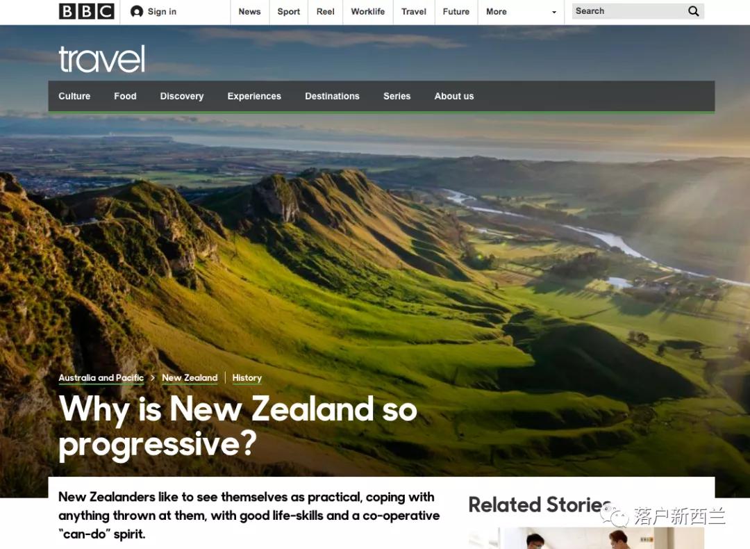The image size is (750, 549).
Task: Open the History category link
Action: click(247, 377)
